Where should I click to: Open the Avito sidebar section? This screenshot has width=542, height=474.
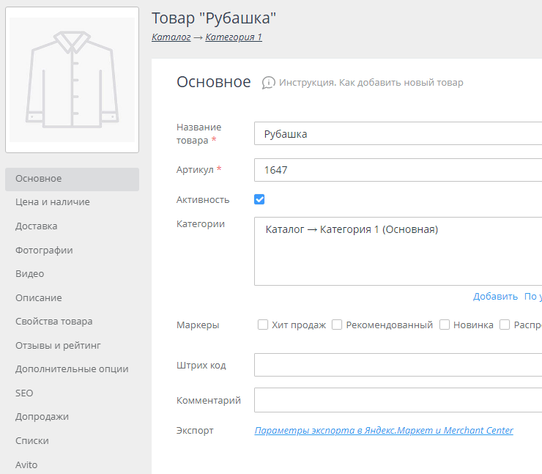pyautogui.click(x=26, y=464)
